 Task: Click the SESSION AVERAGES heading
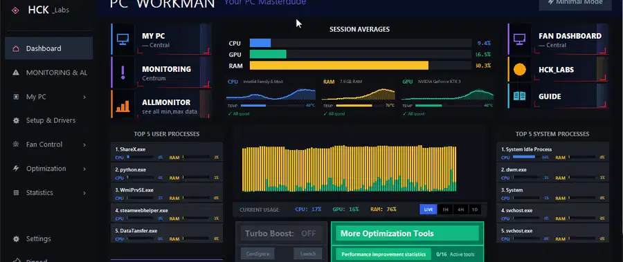click(359, 29)
